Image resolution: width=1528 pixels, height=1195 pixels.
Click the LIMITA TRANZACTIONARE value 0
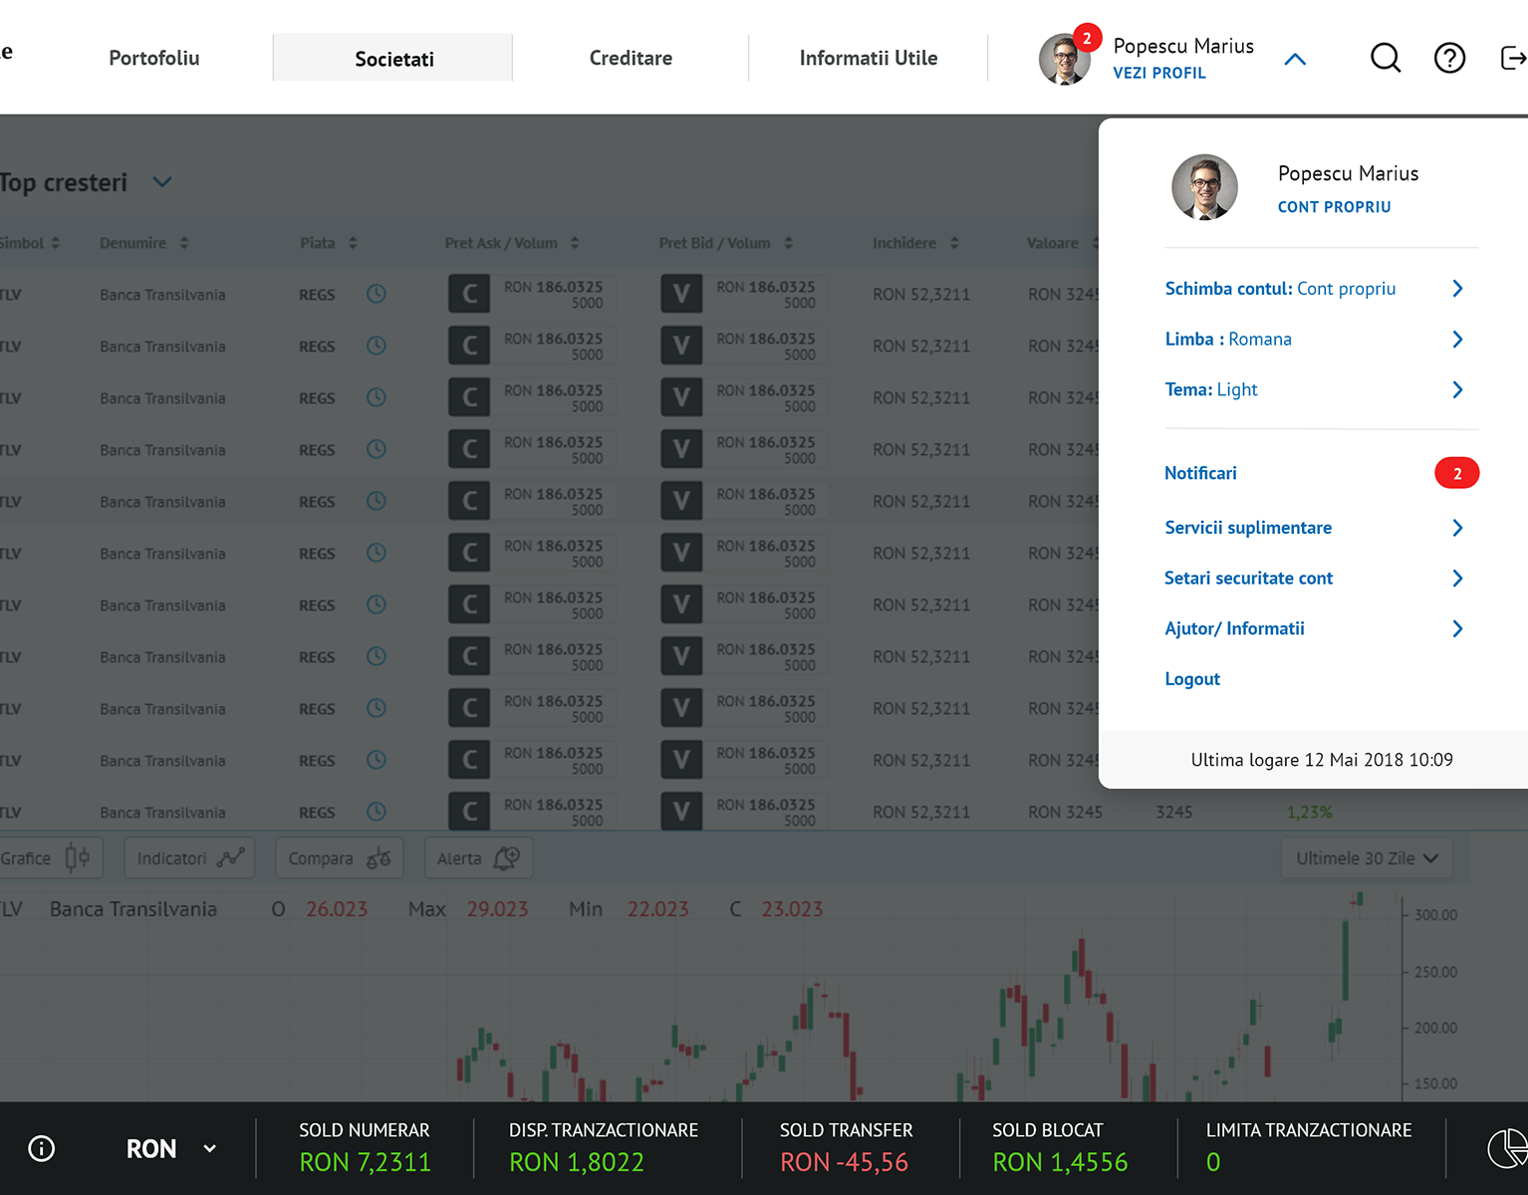(x=1212, y=1162)
